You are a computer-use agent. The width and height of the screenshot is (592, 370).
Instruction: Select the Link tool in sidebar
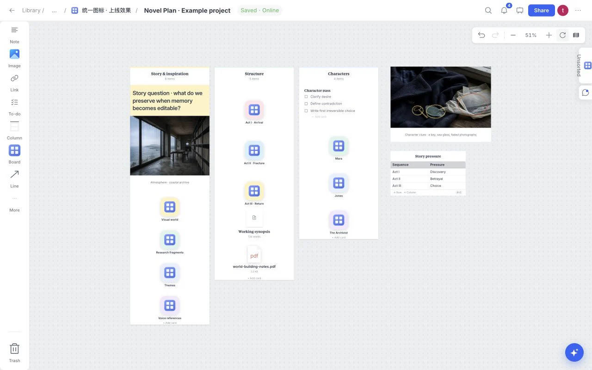(14, 83)
